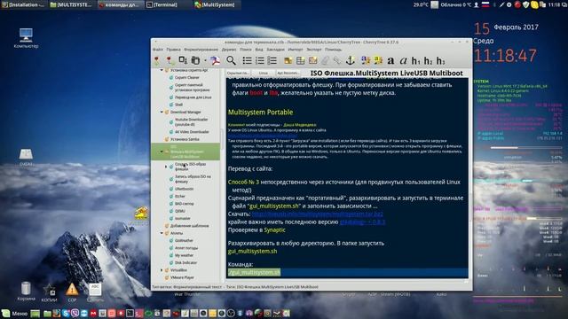Select the UNetbootin tree node
Viewport: 568px width, 319px height.
pyautogui.click(x=185, y=189)
